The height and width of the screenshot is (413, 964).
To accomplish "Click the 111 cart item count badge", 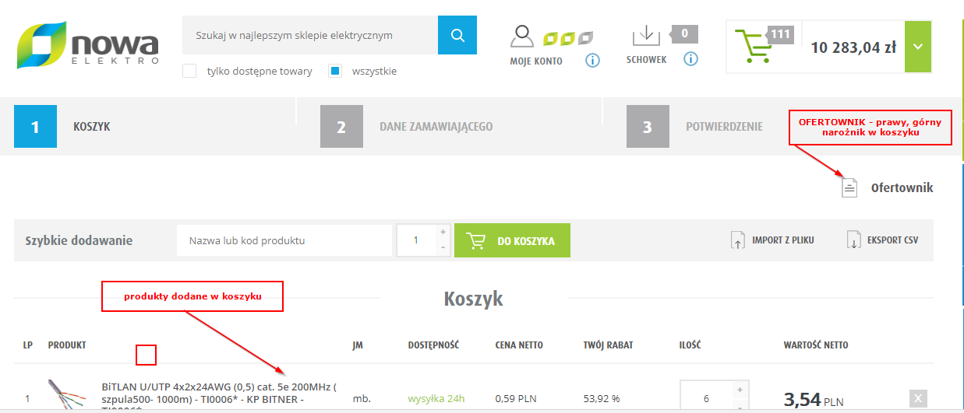I will click(x=781, y=33).
